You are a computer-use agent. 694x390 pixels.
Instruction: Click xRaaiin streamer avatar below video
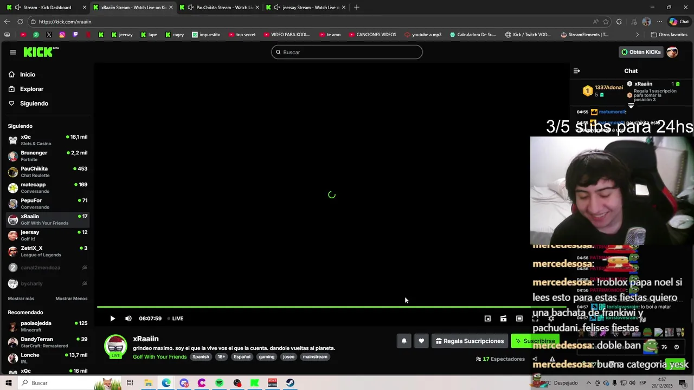tap(115, 347)
